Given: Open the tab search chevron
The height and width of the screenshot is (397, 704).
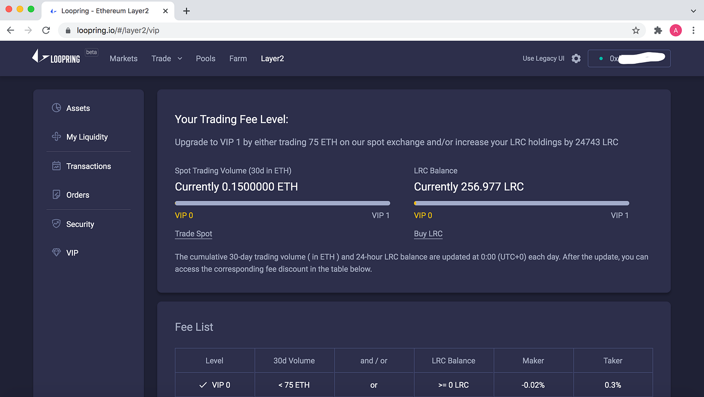Looking at the screenshot, I should coord(693,11).
